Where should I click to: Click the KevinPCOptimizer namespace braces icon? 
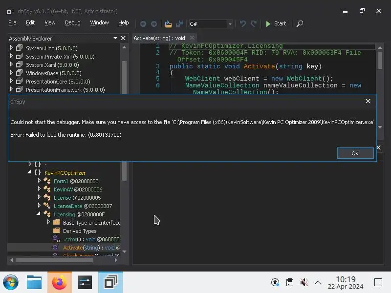(38, 172)
